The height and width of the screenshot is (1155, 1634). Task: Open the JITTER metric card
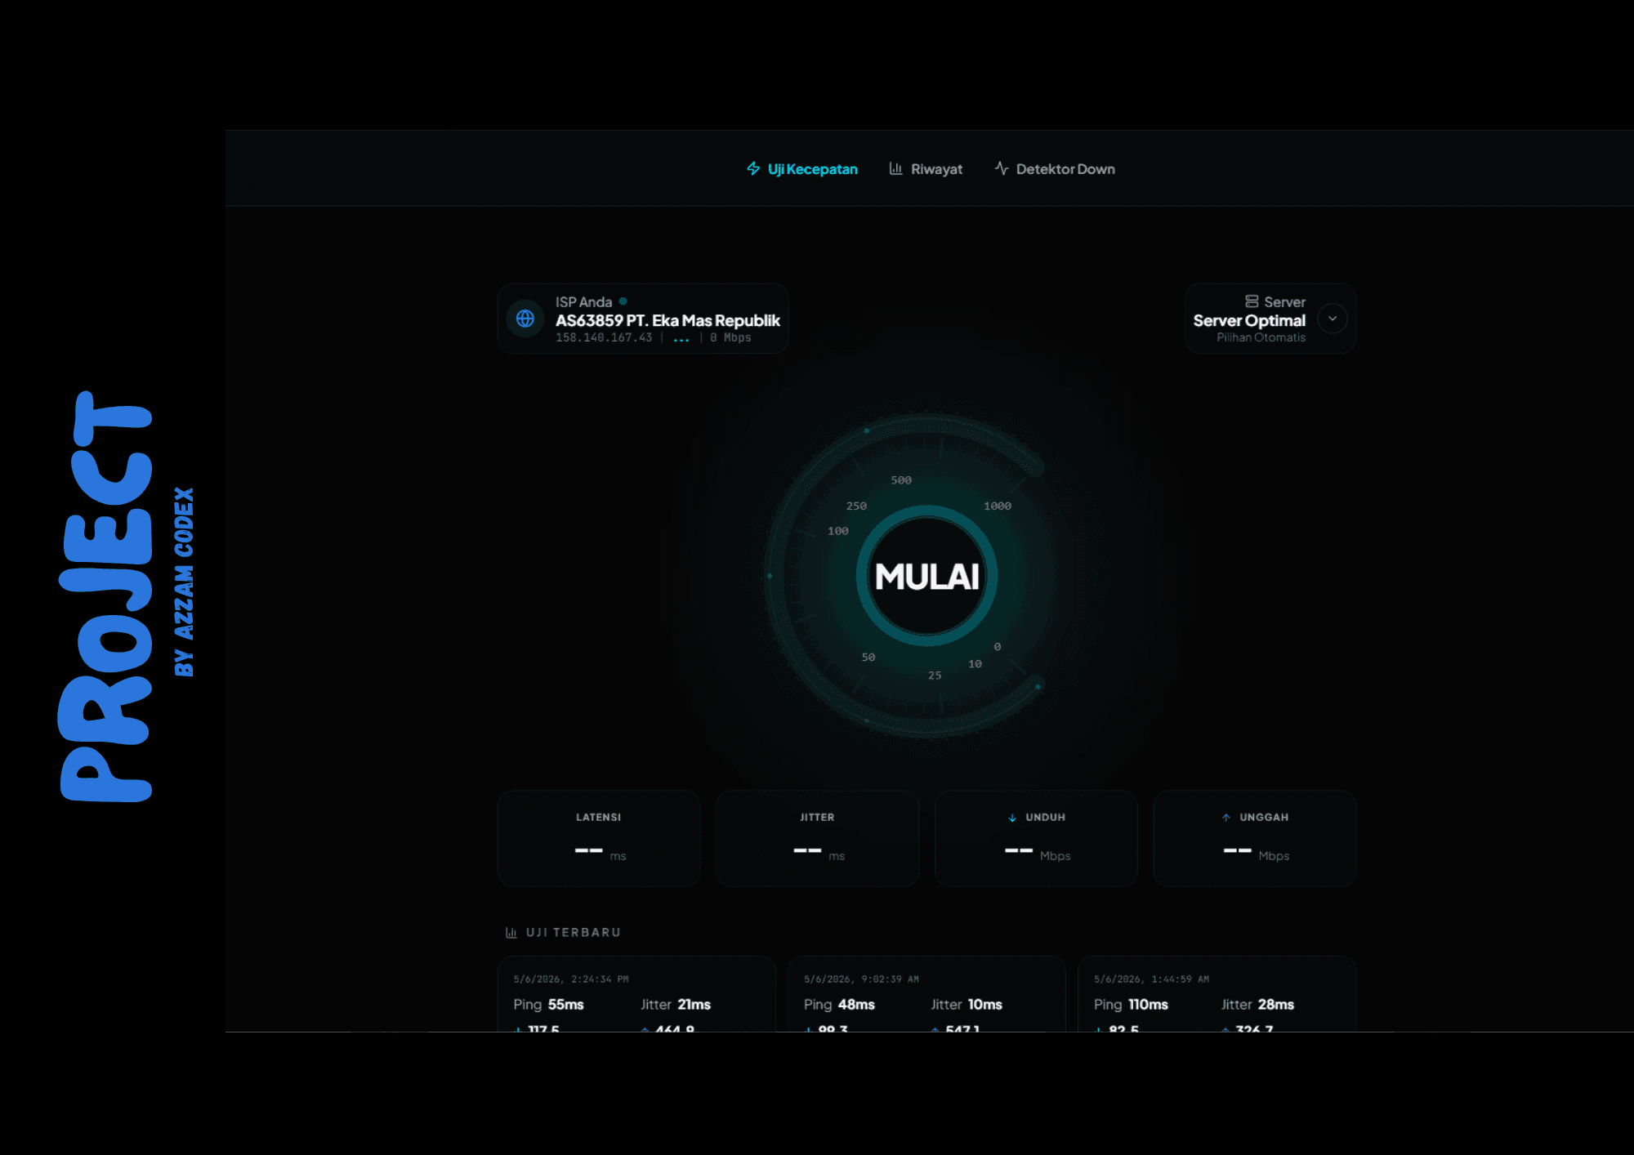point(817,838)
